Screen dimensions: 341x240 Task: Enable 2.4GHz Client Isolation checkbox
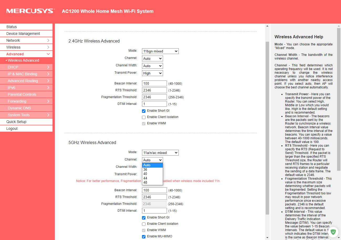point(144,117)
